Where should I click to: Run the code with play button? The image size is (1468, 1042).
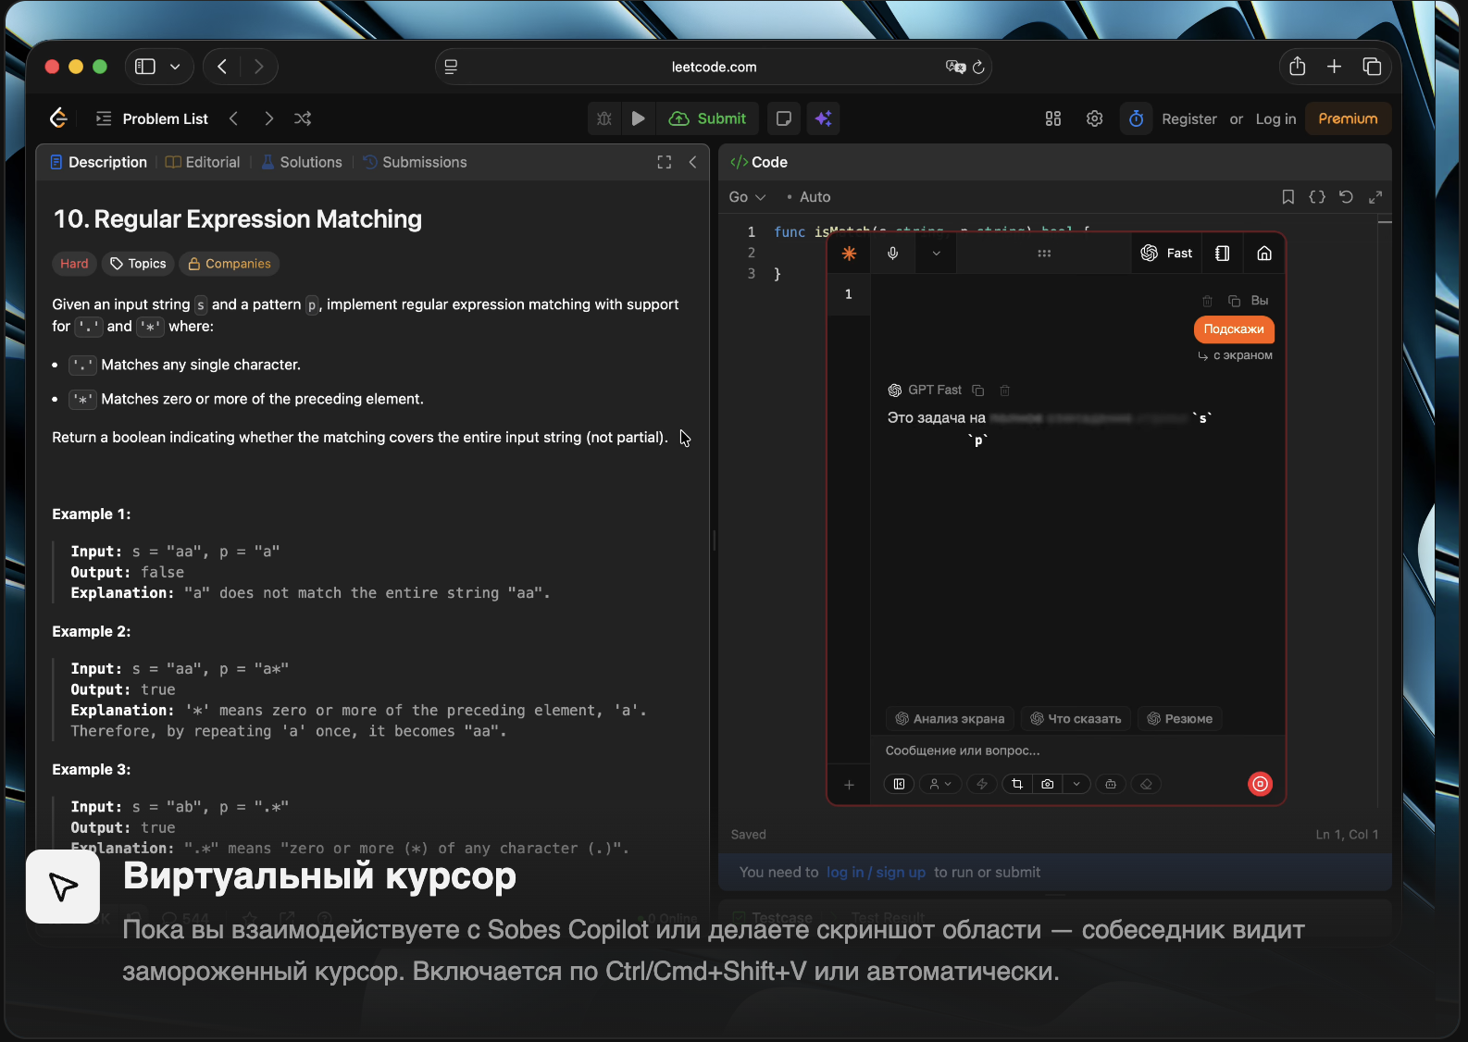(638, 118)
